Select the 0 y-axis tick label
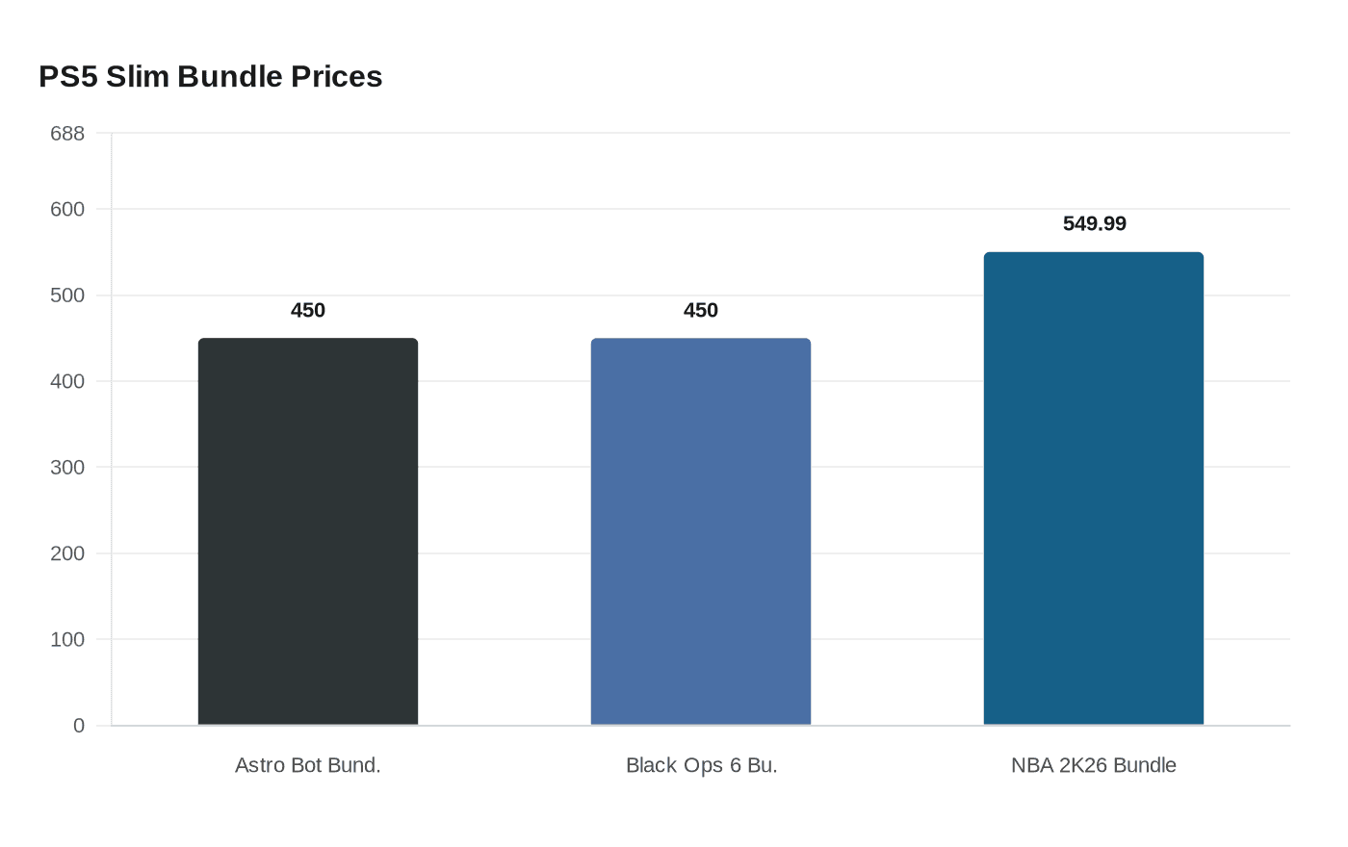 point(79,725)
